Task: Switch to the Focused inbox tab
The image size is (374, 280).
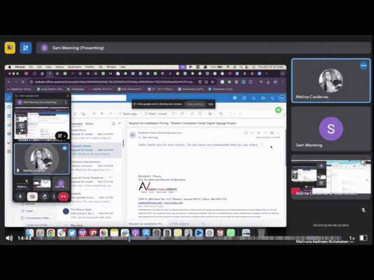Action: 77,123
